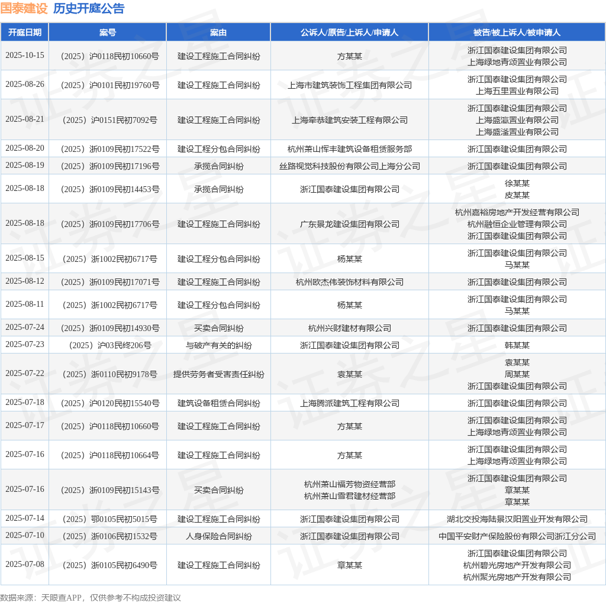Click plaintiff 杭州欧杰伟装饰材料有限公司
606x603 pixels.
point(349,282)
